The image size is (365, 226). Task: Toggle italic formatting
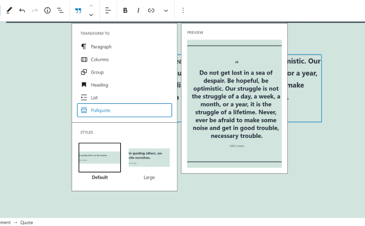[138, 10]
